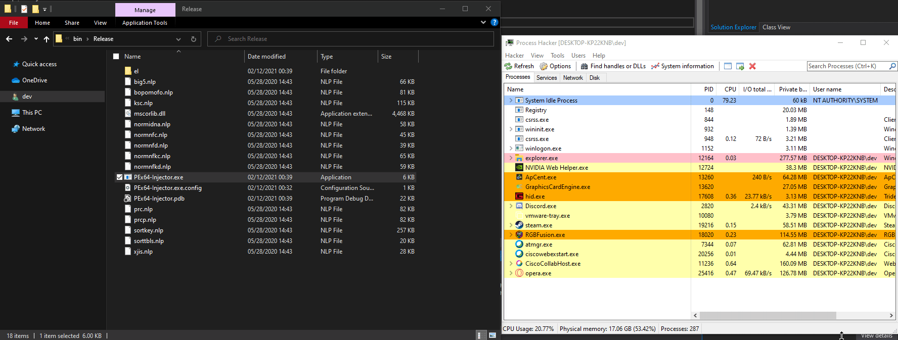Viewport: 898px width, 340px height.
Task: Click the bin breadcrumb in address bar
Action: point(77,39)
